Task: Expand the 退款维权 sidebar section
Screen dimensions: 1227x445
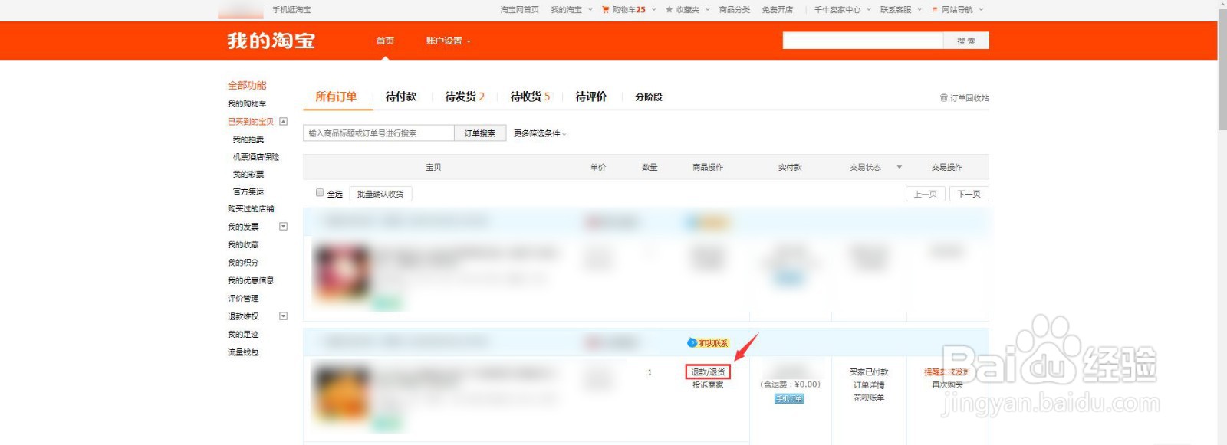Action: click(x=283, y=316)
